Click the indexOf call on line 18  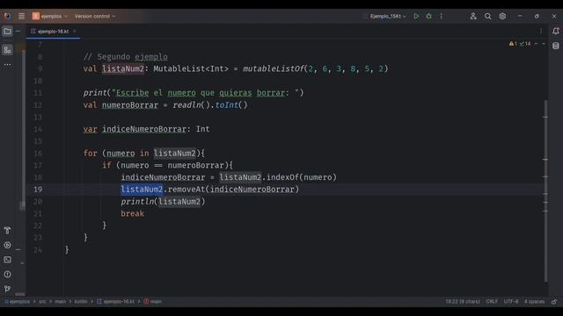[x=282, y=177]
